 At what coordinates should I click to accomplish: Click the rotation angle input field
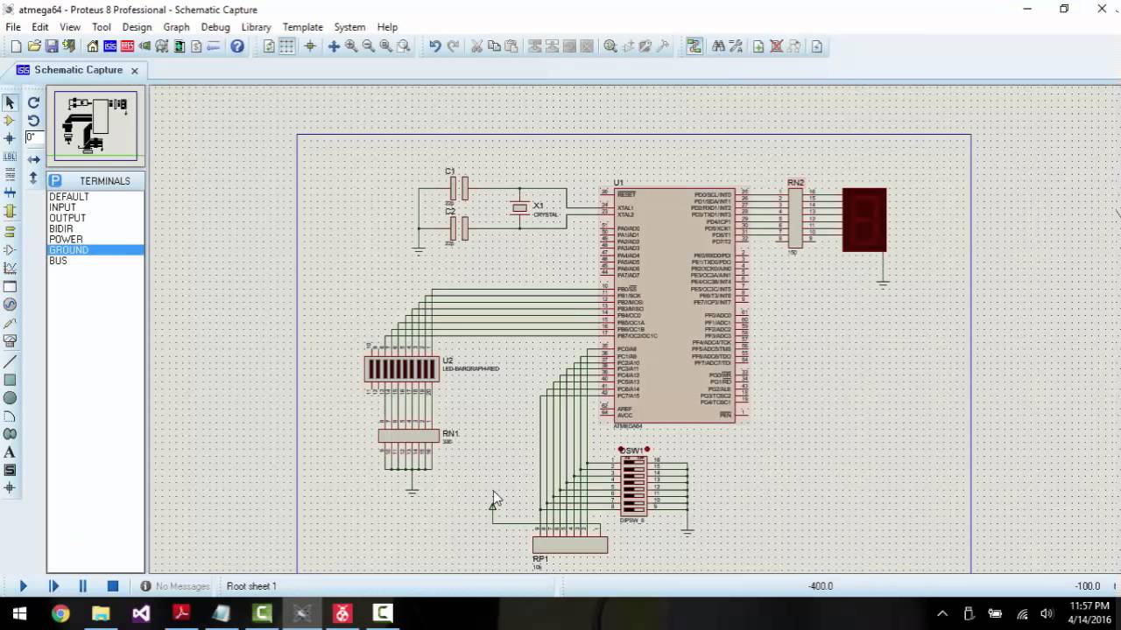point(33,137)
